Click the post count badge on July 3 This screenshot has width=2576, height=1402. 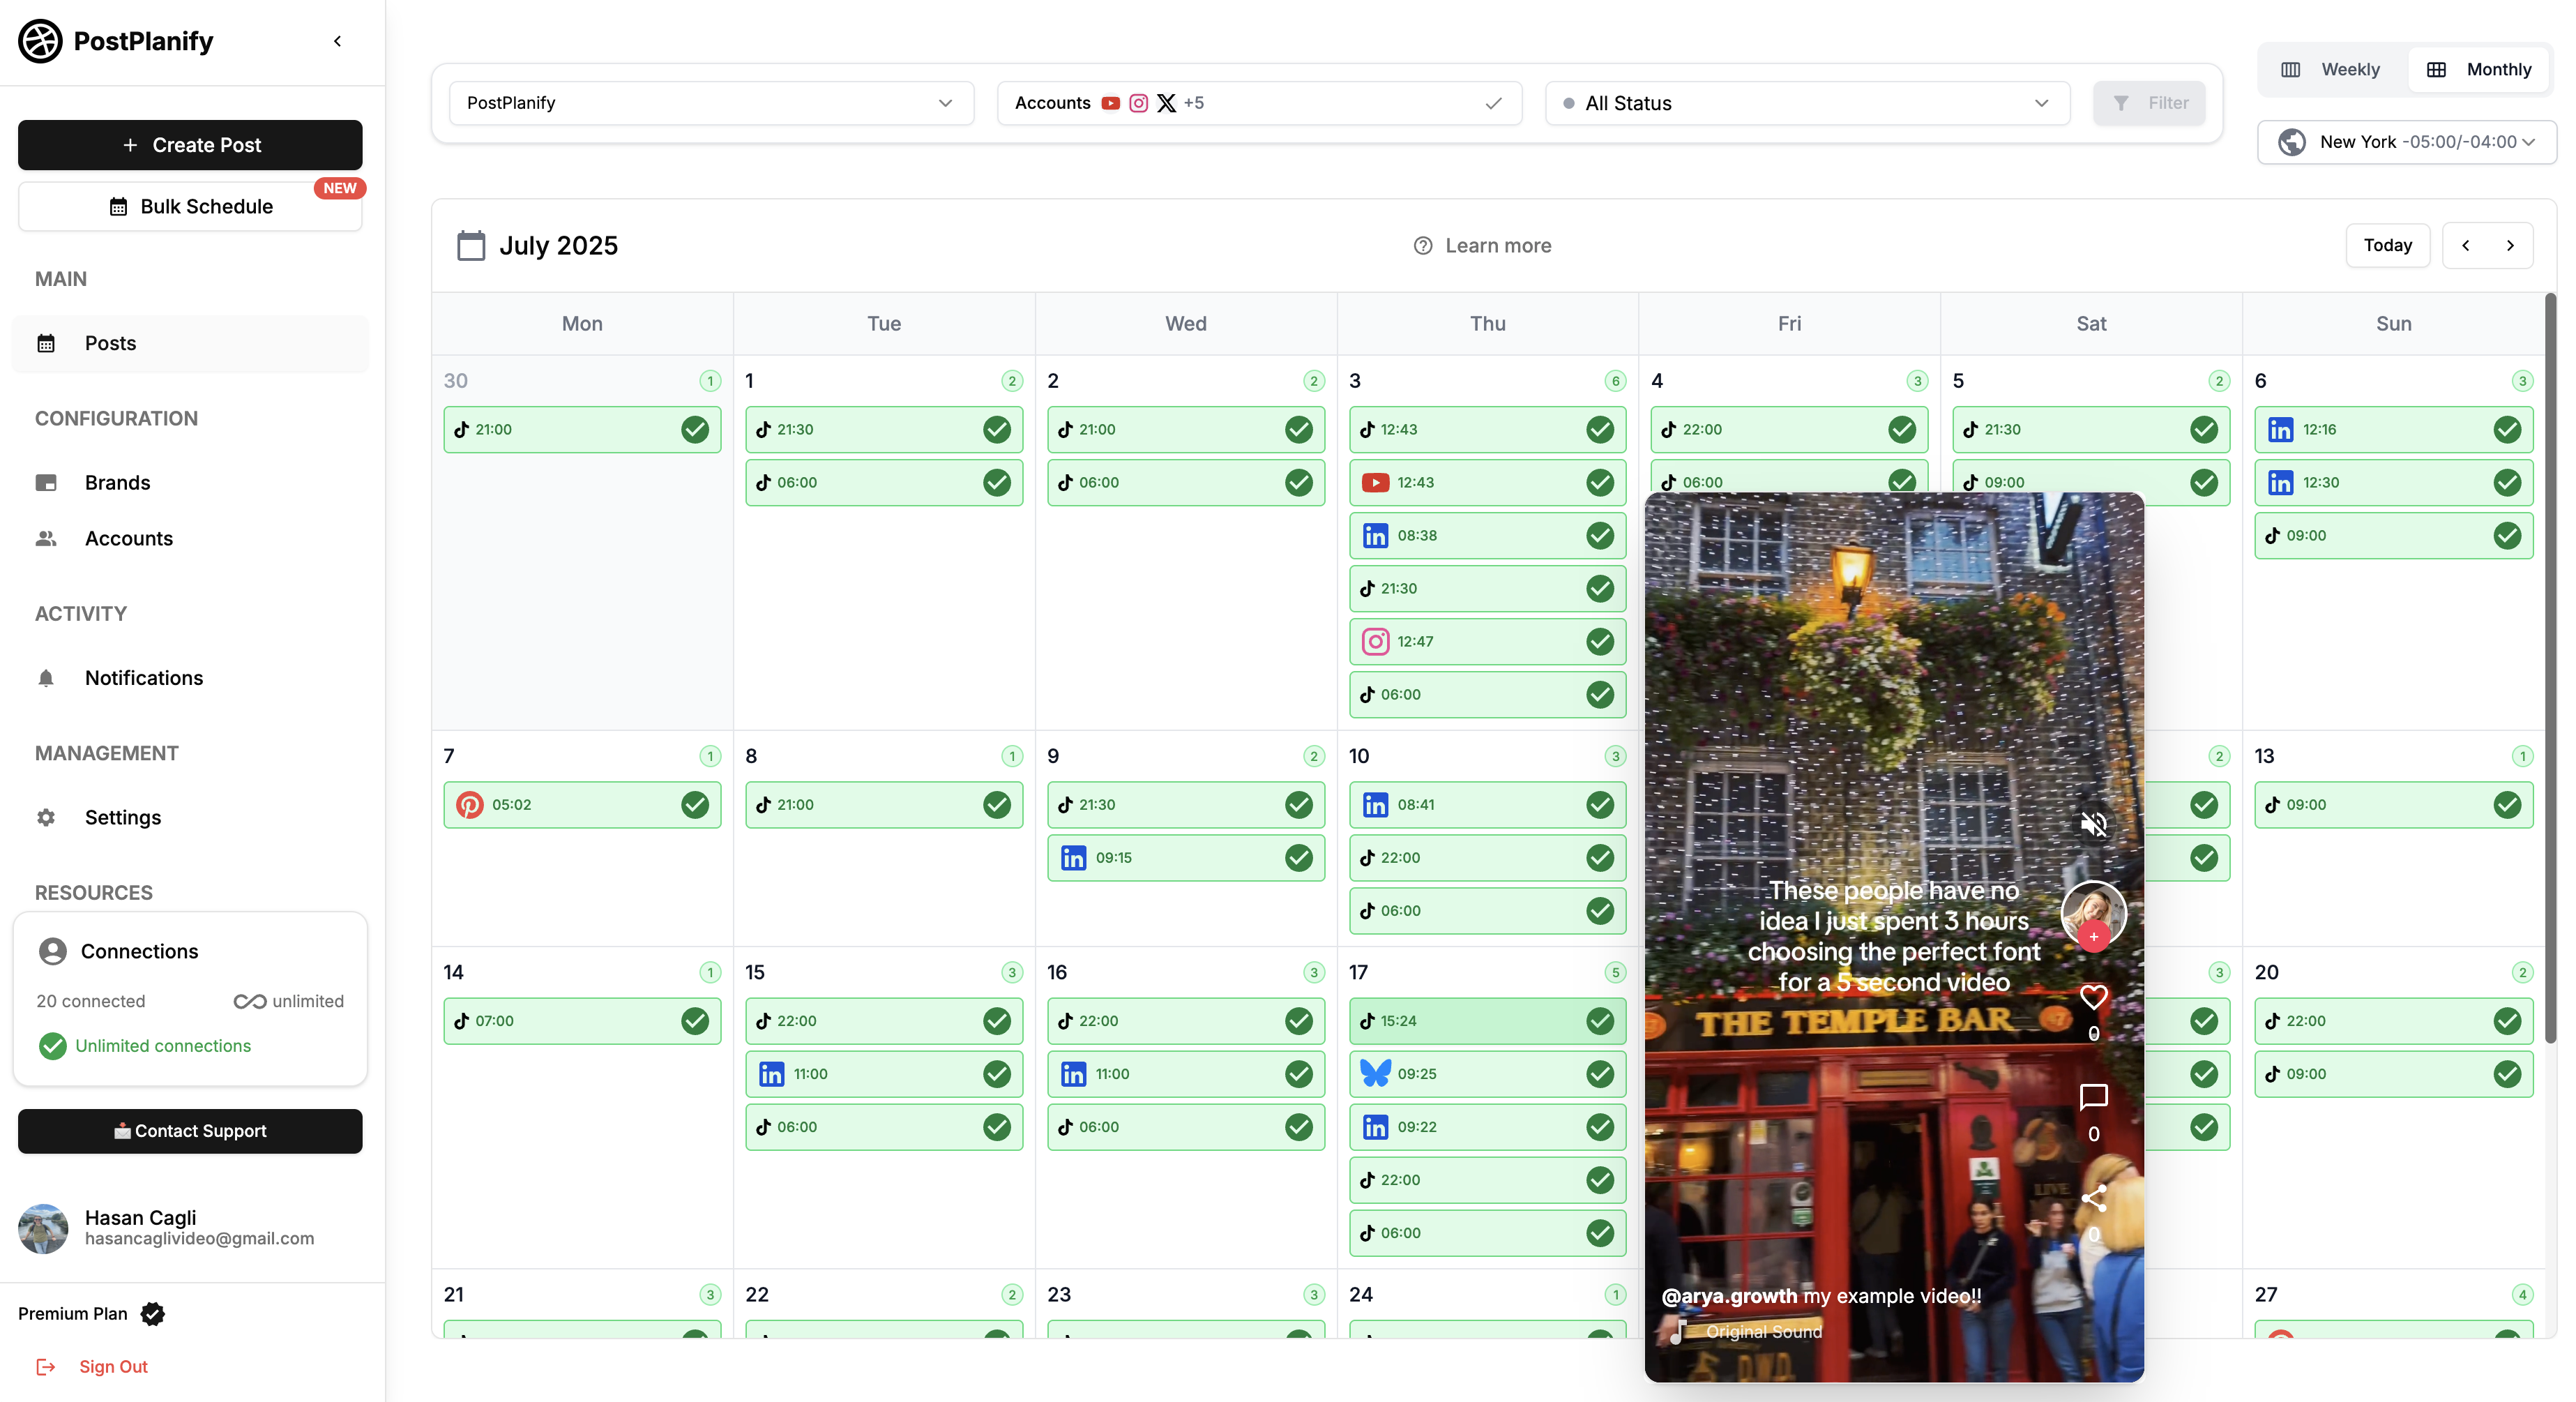click(x=1614, y=381)
